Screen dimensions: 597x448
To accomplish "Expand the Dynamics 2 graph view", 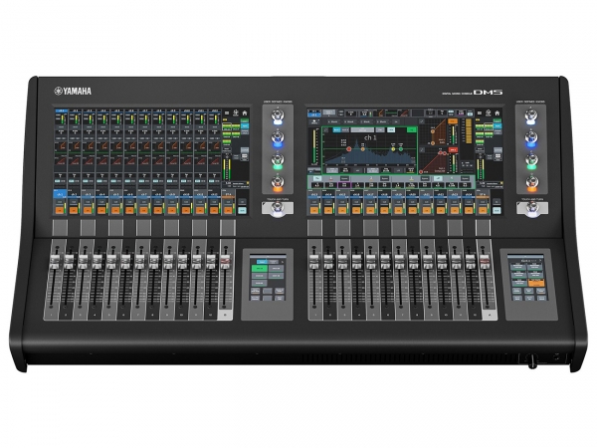I will click(422, 149).
